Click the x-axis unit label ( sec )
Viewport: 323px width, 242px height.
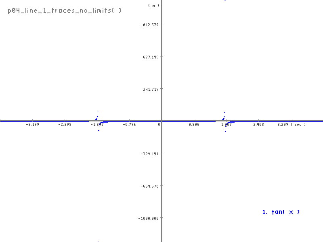click(x=298, y=125)
